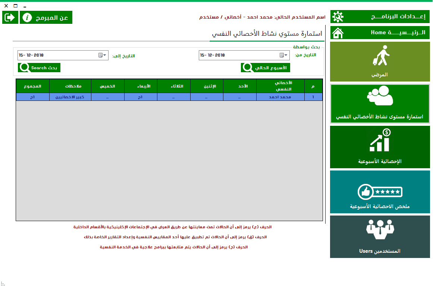Click the المجموع column header
The width and height of the screenshot is (433, 287).
(x=32, y=86)
